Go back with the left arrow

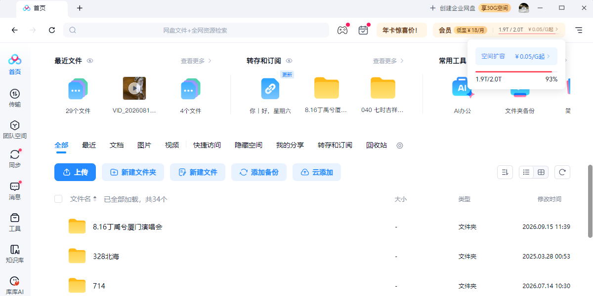tap(14, 30)
